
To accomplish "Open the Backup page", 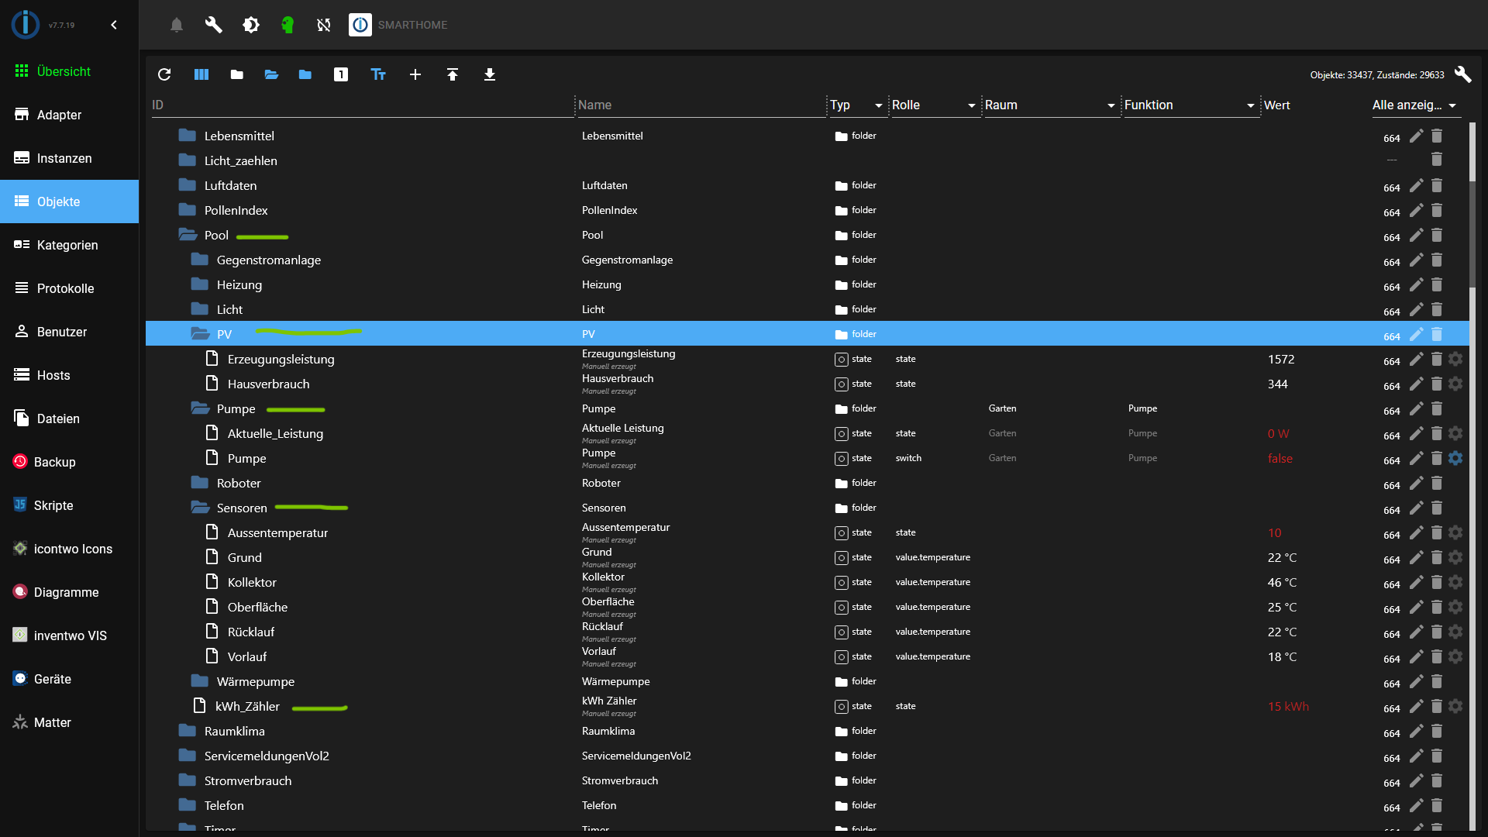I will coord(54,462).
